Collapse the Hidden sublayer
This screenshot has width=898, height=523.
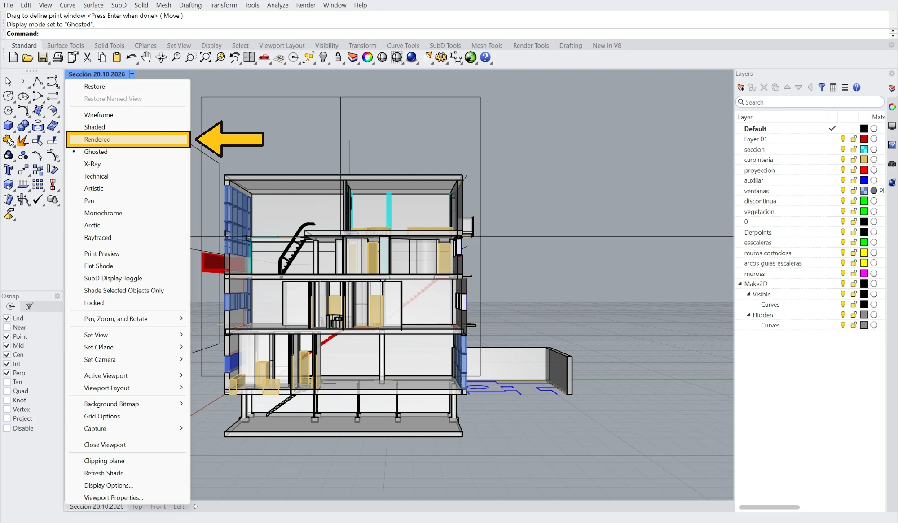748,315
